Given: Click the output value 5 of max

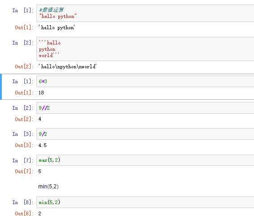Looking at the screenshot, I should (x=40, y=171).
